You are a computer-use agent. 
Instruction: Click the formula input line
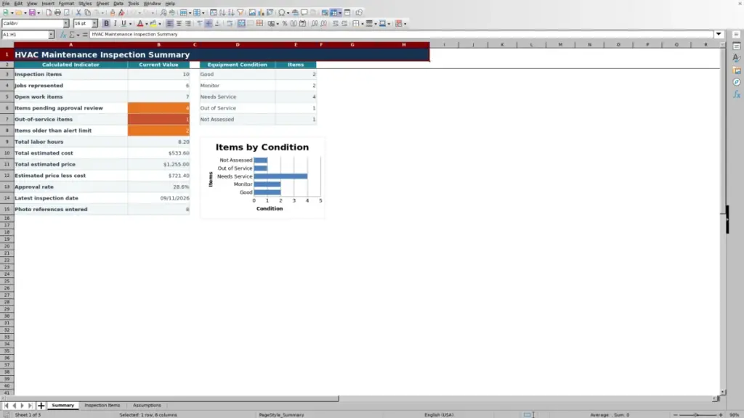pyautogui.click(x=401, y=35)
